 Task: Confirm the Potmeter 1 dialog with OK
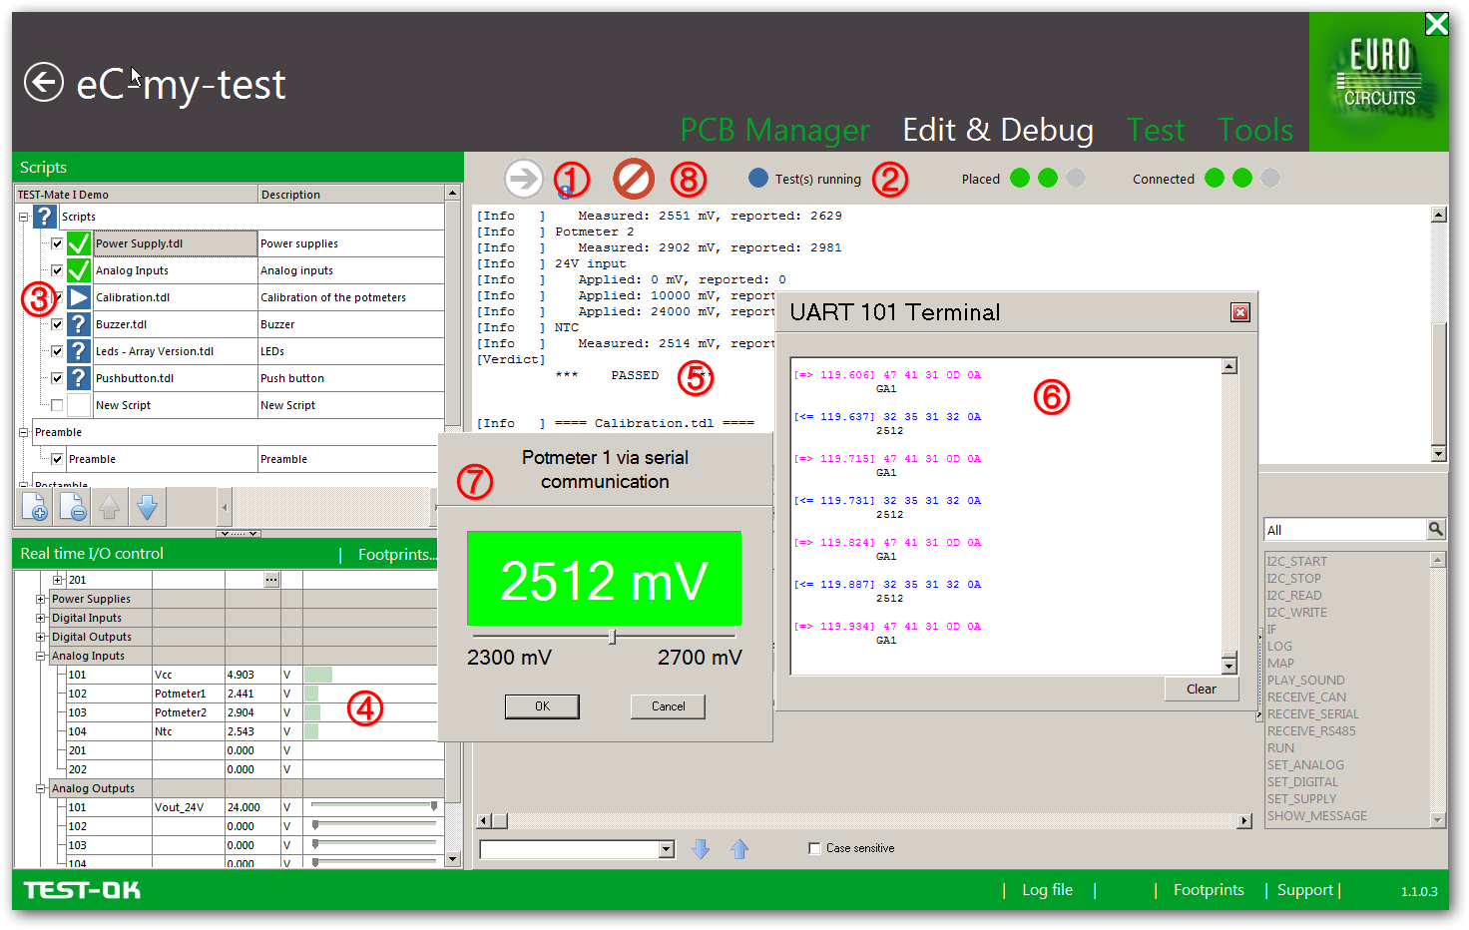(542, 706)
